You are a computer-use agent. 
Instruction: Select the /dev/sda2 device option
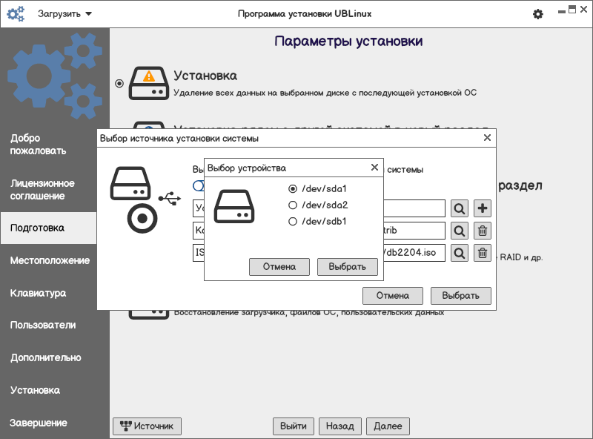(318, 205)
